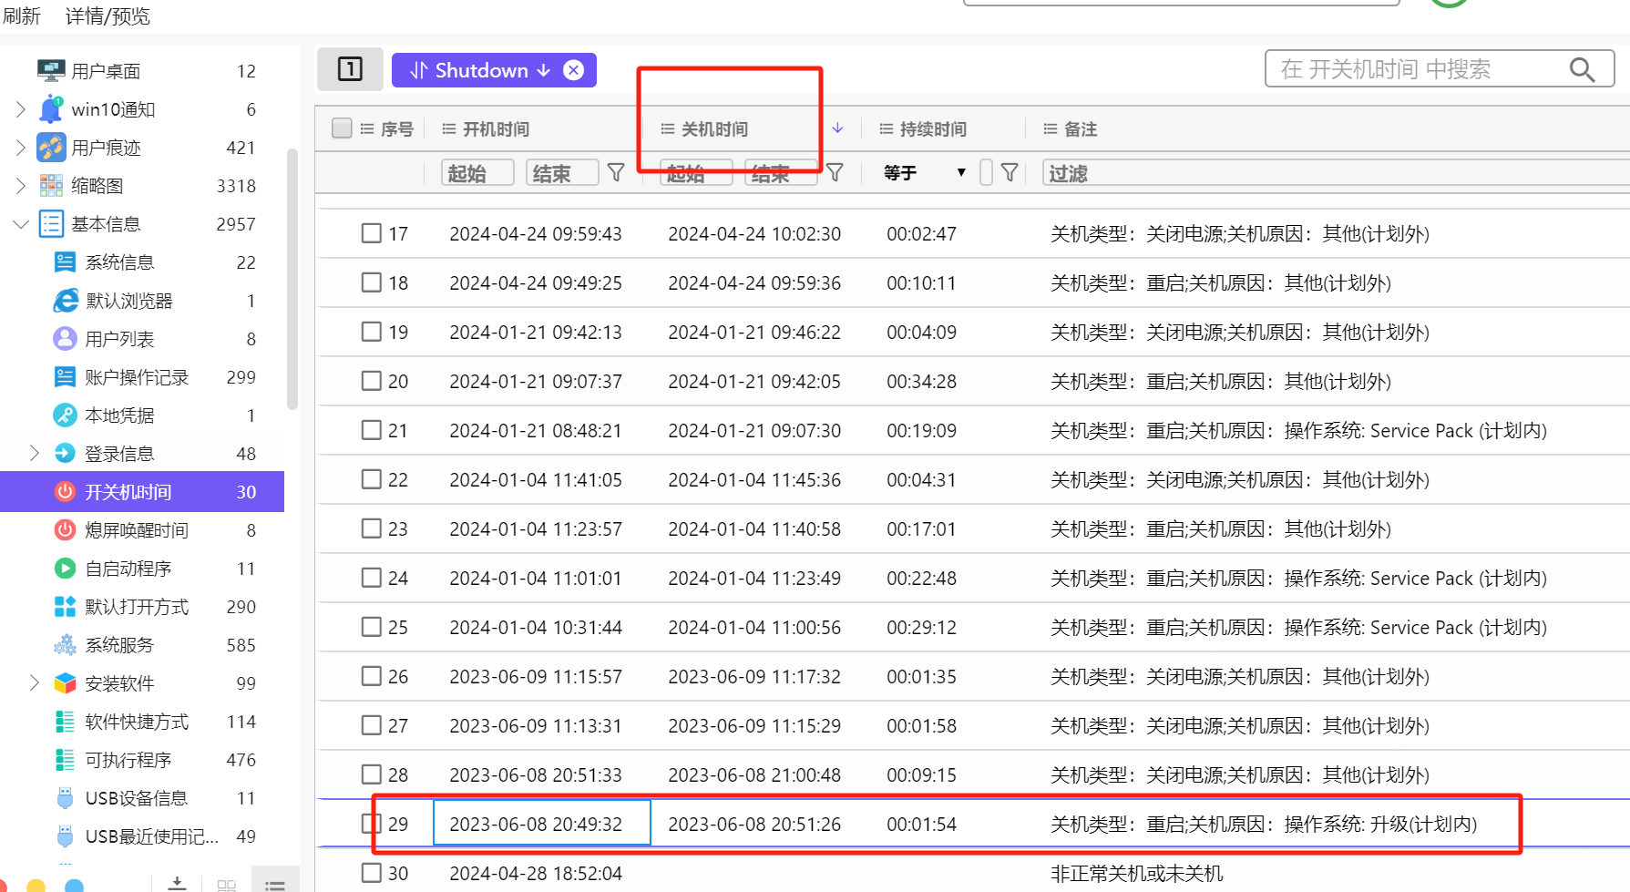Open 熄屏唤醒时间 in the sidebar

[x=136, y=530]
